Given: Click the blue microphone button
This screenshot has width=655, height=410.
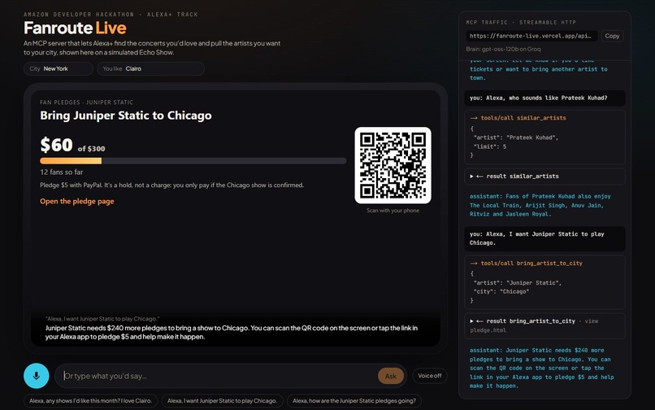Looking at the screenshot, I should coord(37,376).
